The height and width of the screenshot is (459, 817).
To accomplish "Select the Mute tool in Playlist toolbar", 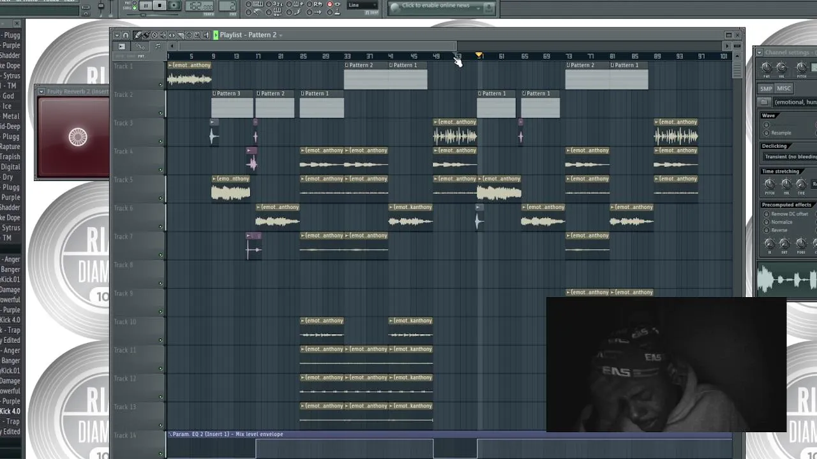I will pyautogui.click(x=163, y=35).
